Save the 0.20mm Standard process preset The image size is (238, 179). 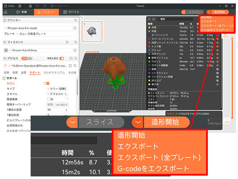click(x=70, y=66)
